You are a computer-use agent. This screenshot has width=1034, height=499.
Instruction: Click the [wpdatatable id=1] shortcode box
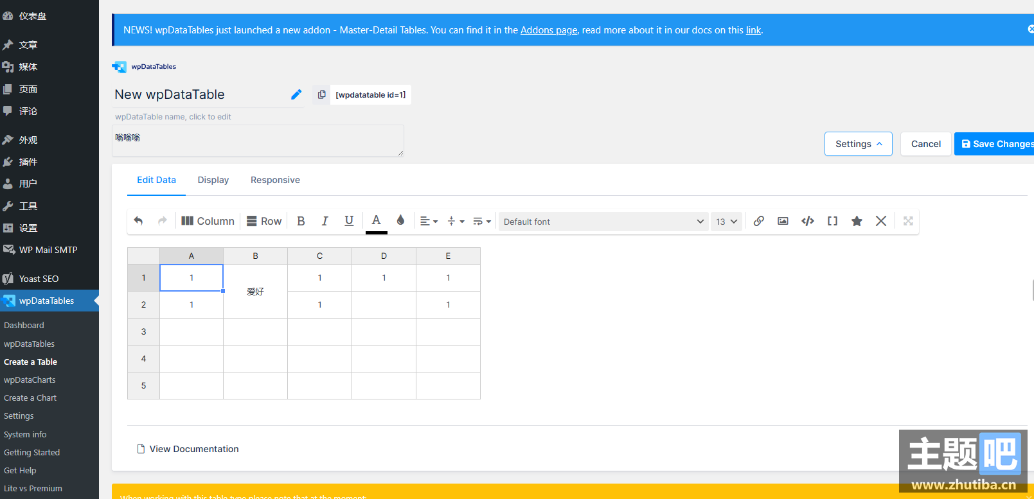pos(371,94)
